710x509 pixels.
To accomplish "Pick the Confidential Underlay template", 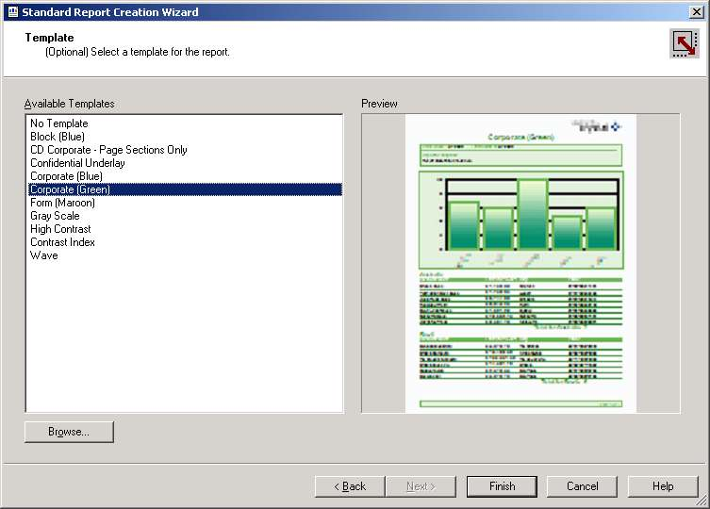I will (x=77, y=163).
